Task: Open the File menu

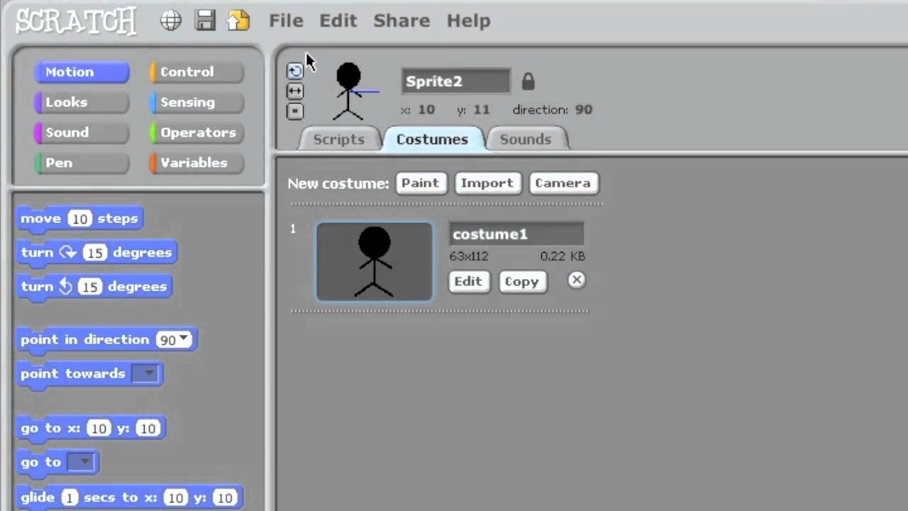Action: click(286, 21)
